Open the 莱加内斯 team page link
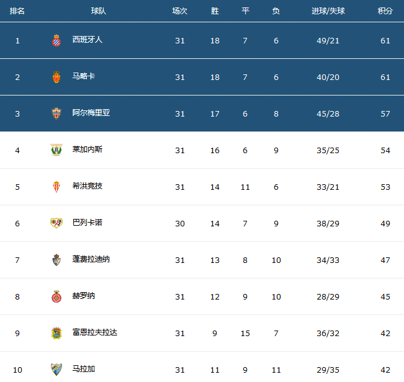Viewport: 404px width, 382px height. coord(87,149)
